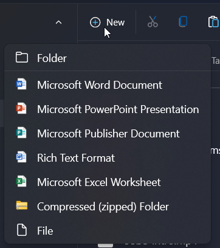The image size is (220, 248).
Task: Choose Microsoft PowerPoint Presentation
Action: [x=108, y=109]
